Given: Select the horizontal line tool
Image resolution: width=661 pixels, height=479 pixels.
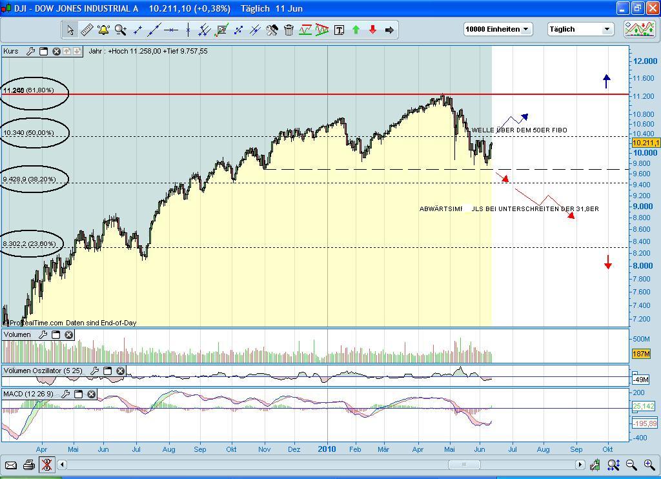Looking at the screenshot, I should click(x=171, y=30).
